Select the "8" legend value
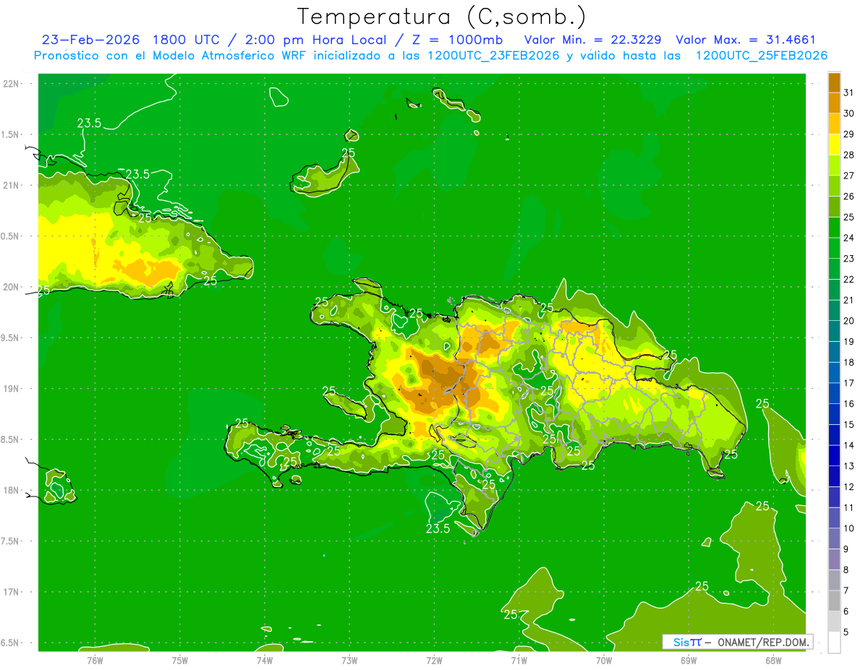This screenshot has height=670, width=868. (x=846, y=570)
